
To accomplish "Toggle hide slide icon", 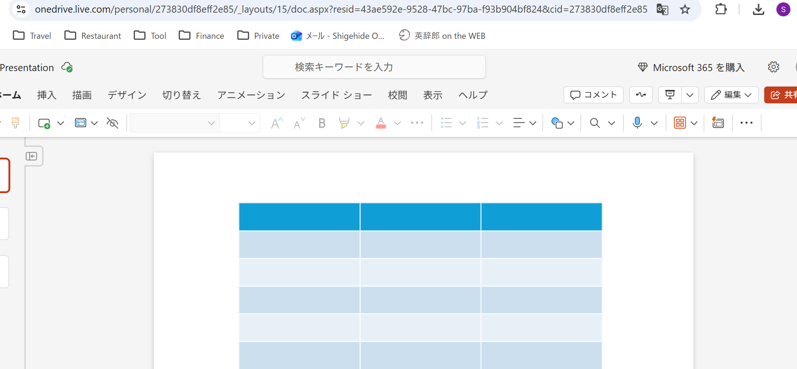I will [112, 123].
